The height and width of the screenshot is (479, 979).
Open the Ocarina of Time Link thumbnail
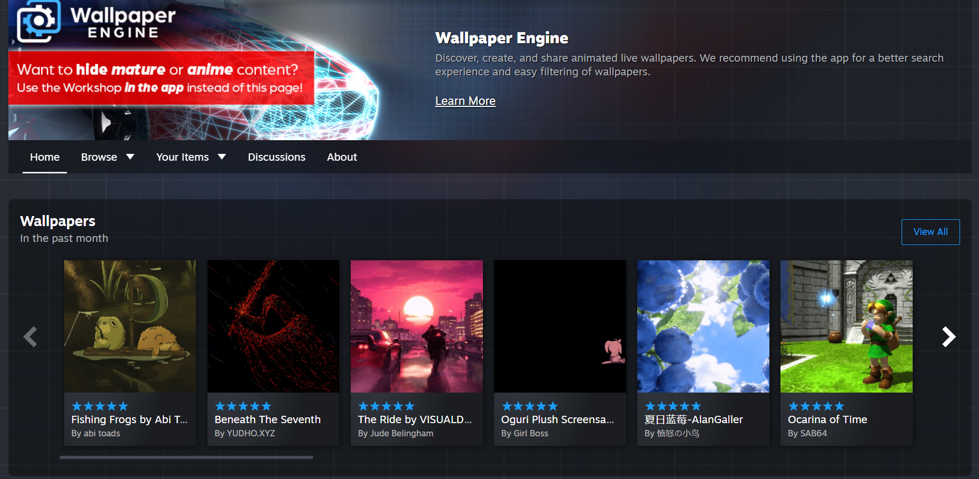coord(846,326)
